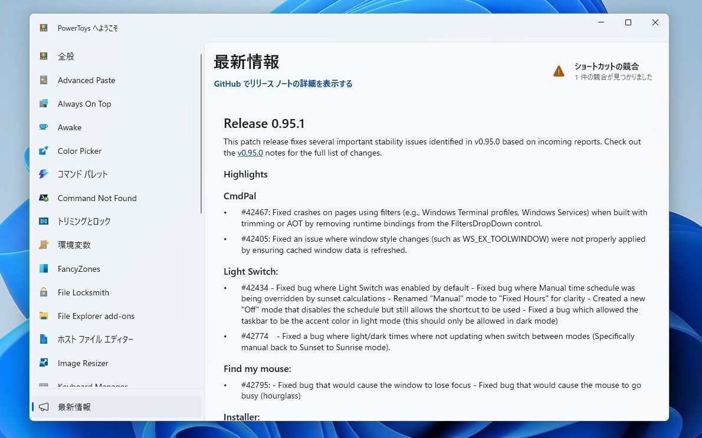Go to Always On Top page
This screenshot has height=438, width=702.
pos(116,104)
